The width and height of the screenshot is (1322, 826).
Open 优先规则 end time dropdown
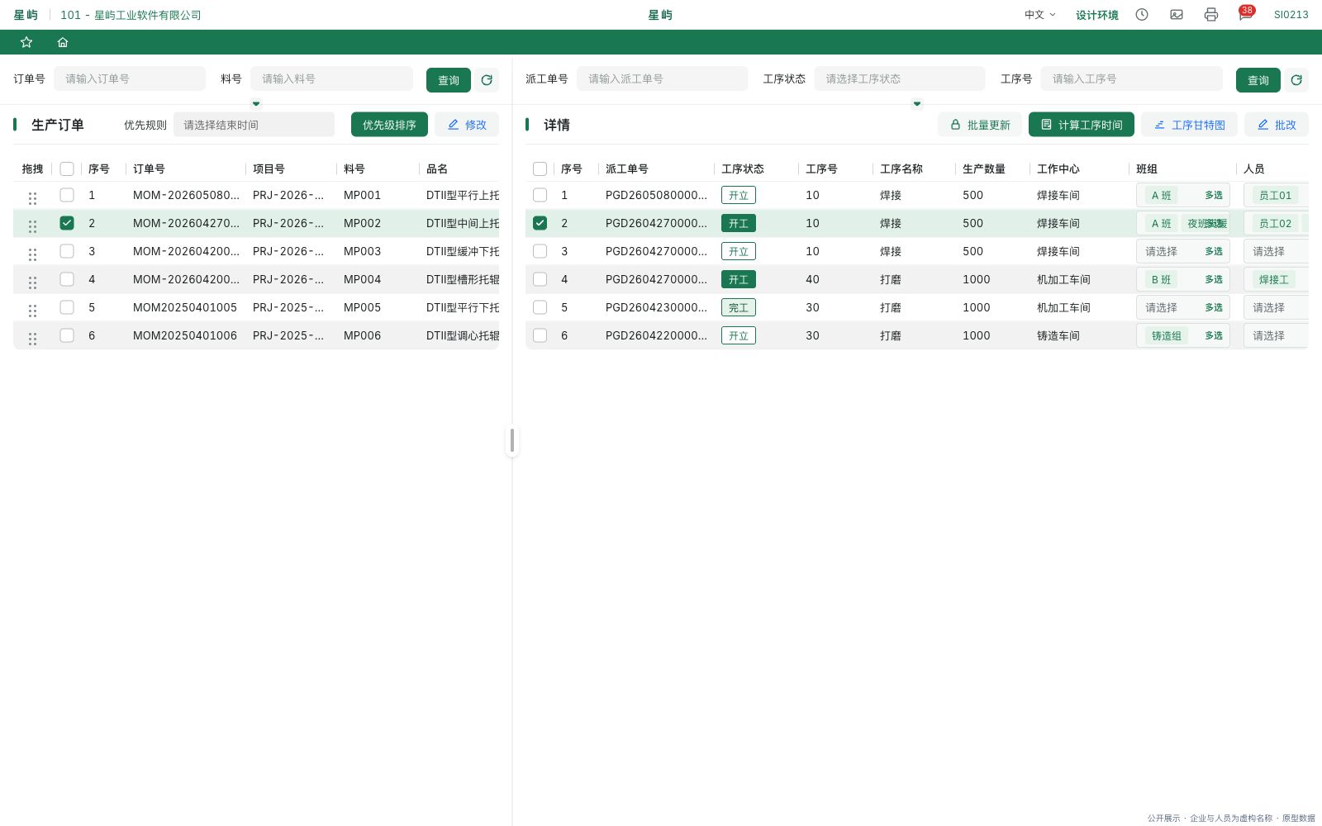pos(254,125)
